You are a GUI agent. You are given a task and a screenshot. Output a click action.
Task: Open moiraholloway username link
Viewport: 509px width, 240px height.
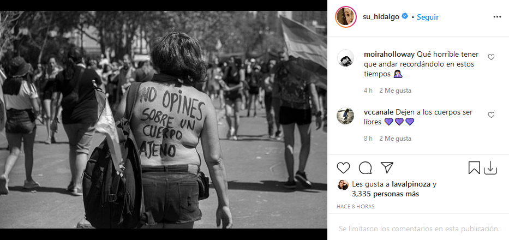pos(389,54)
